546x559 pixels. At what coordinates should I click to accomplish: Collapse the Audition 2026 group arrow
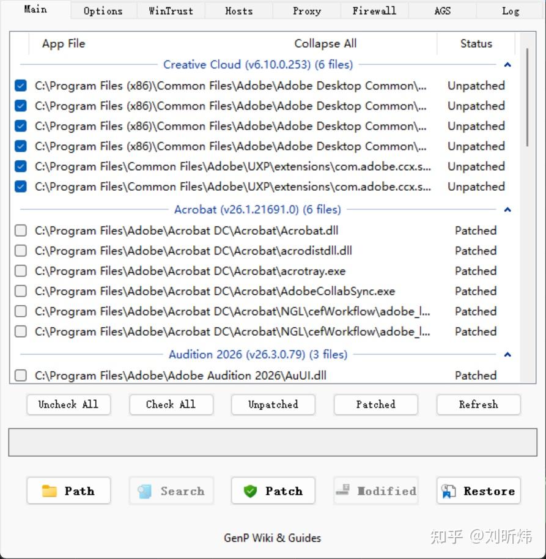(507, 354)
